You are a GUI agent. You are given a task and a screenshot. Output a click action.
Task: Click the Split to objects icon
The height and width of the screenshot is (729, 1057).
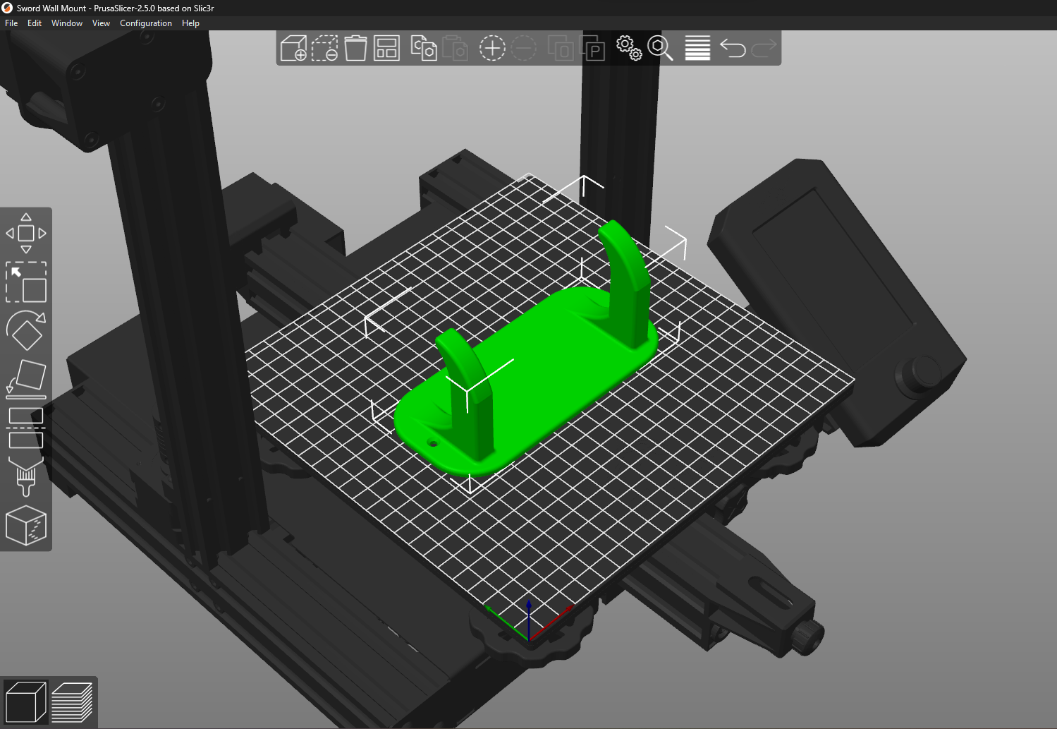[561, 48]
